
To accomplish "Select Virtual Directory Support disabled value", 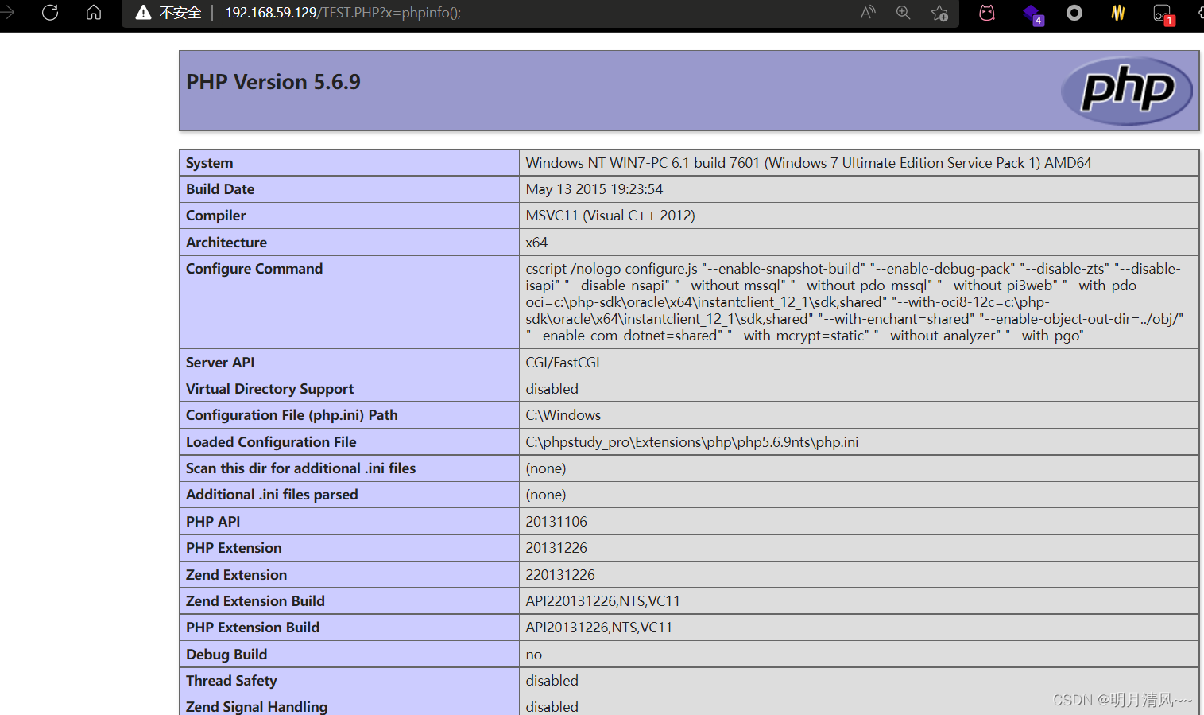I will coord(552,389).
